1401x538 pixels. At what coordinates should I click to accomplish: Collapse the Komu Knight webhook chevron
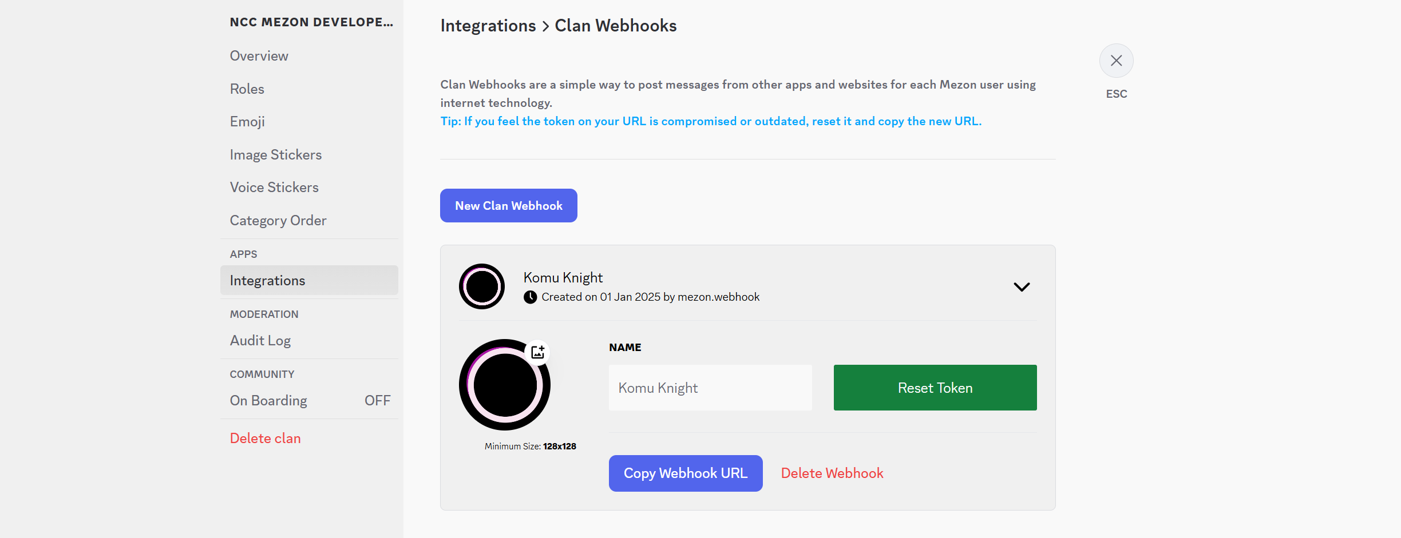[1022, 286]
